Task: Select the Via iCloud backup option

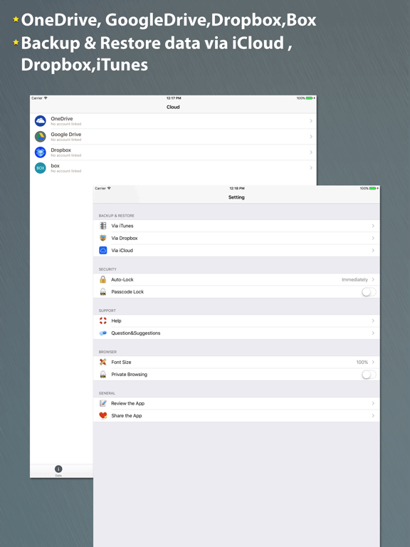Action: click(x=236, y=250)
